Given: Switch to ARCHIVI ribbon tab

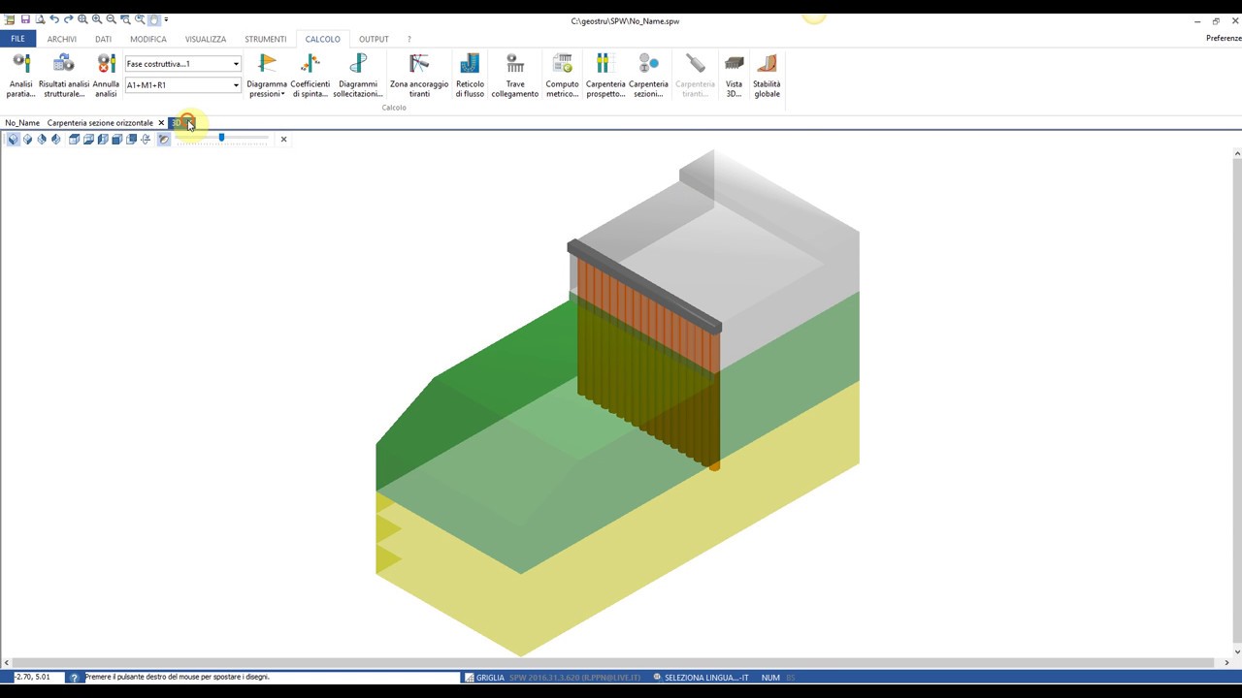Looking at the screenshot, I should 62,39.
